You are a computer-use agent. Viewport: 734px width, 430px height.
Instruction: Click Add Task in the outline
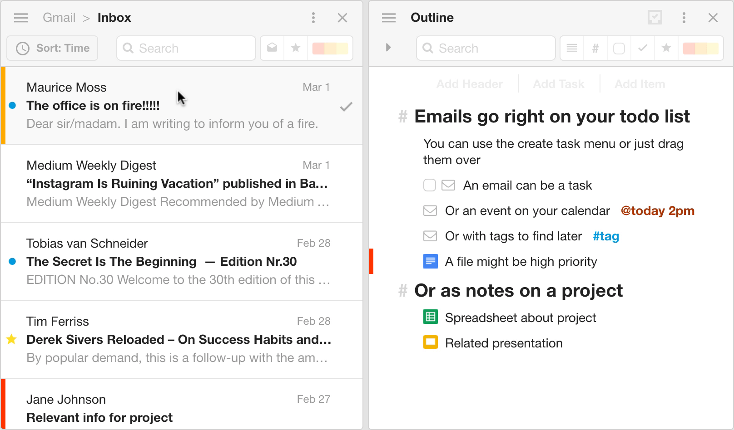click(559, 84)
